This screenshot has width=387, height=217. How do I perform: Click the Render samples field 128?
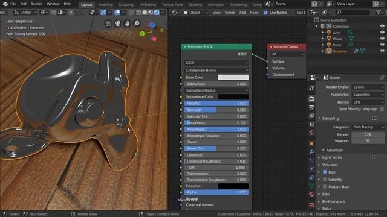[368, 134]
